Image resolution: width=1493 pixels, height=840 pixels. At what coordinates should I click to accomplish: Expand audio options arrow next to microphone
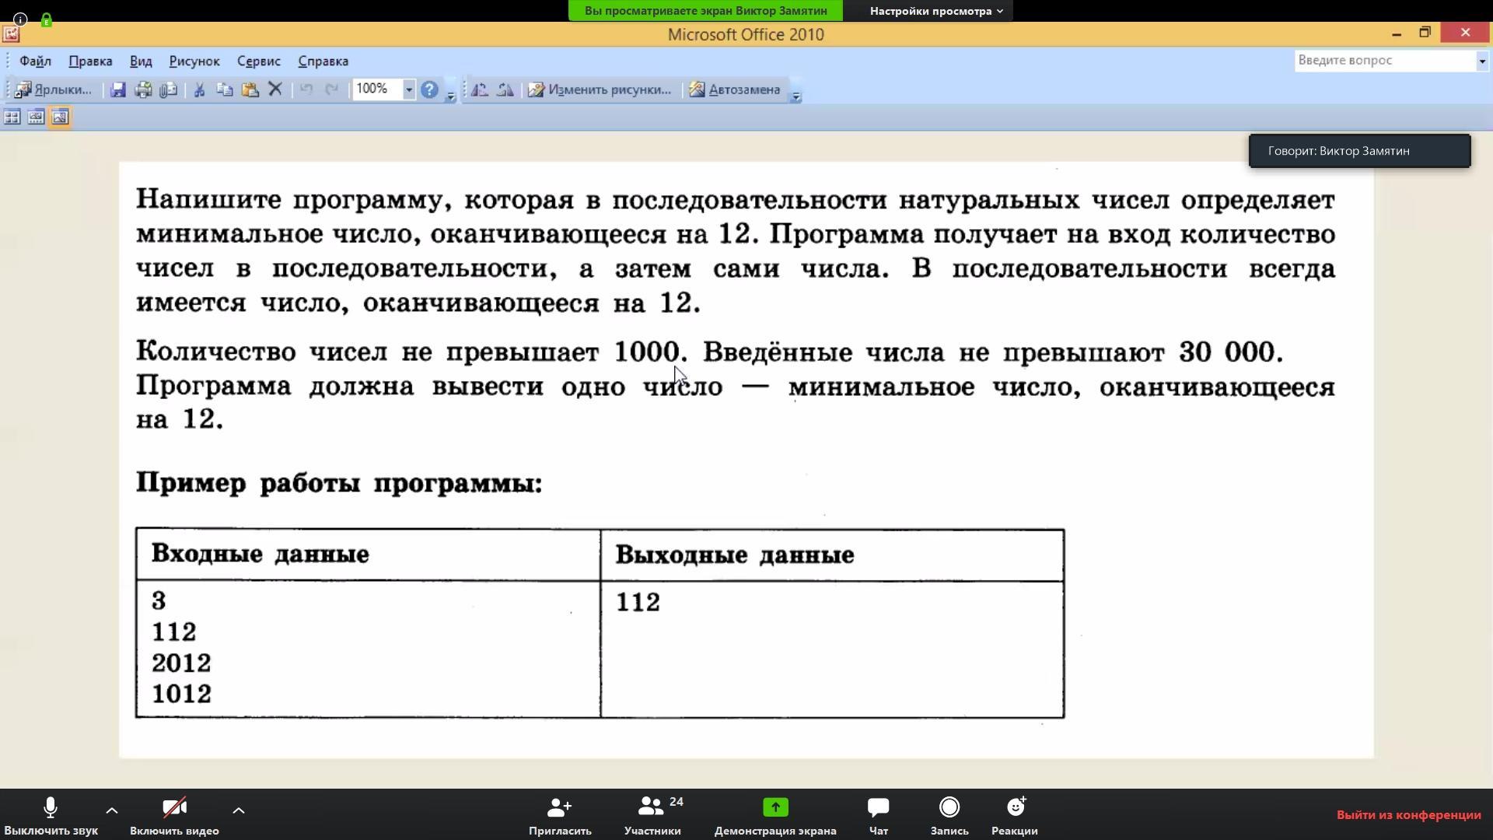[112, 810]
